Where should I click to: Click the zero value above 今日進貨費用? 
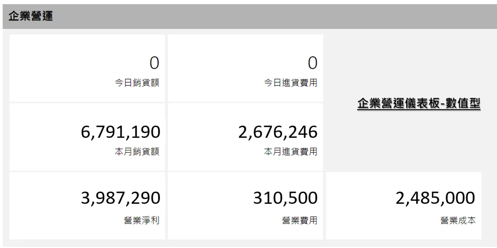coord(312,63)
